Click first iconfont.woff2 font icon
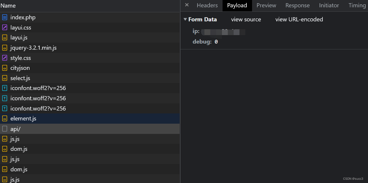The image size is (368, 183). click(5, 88)
